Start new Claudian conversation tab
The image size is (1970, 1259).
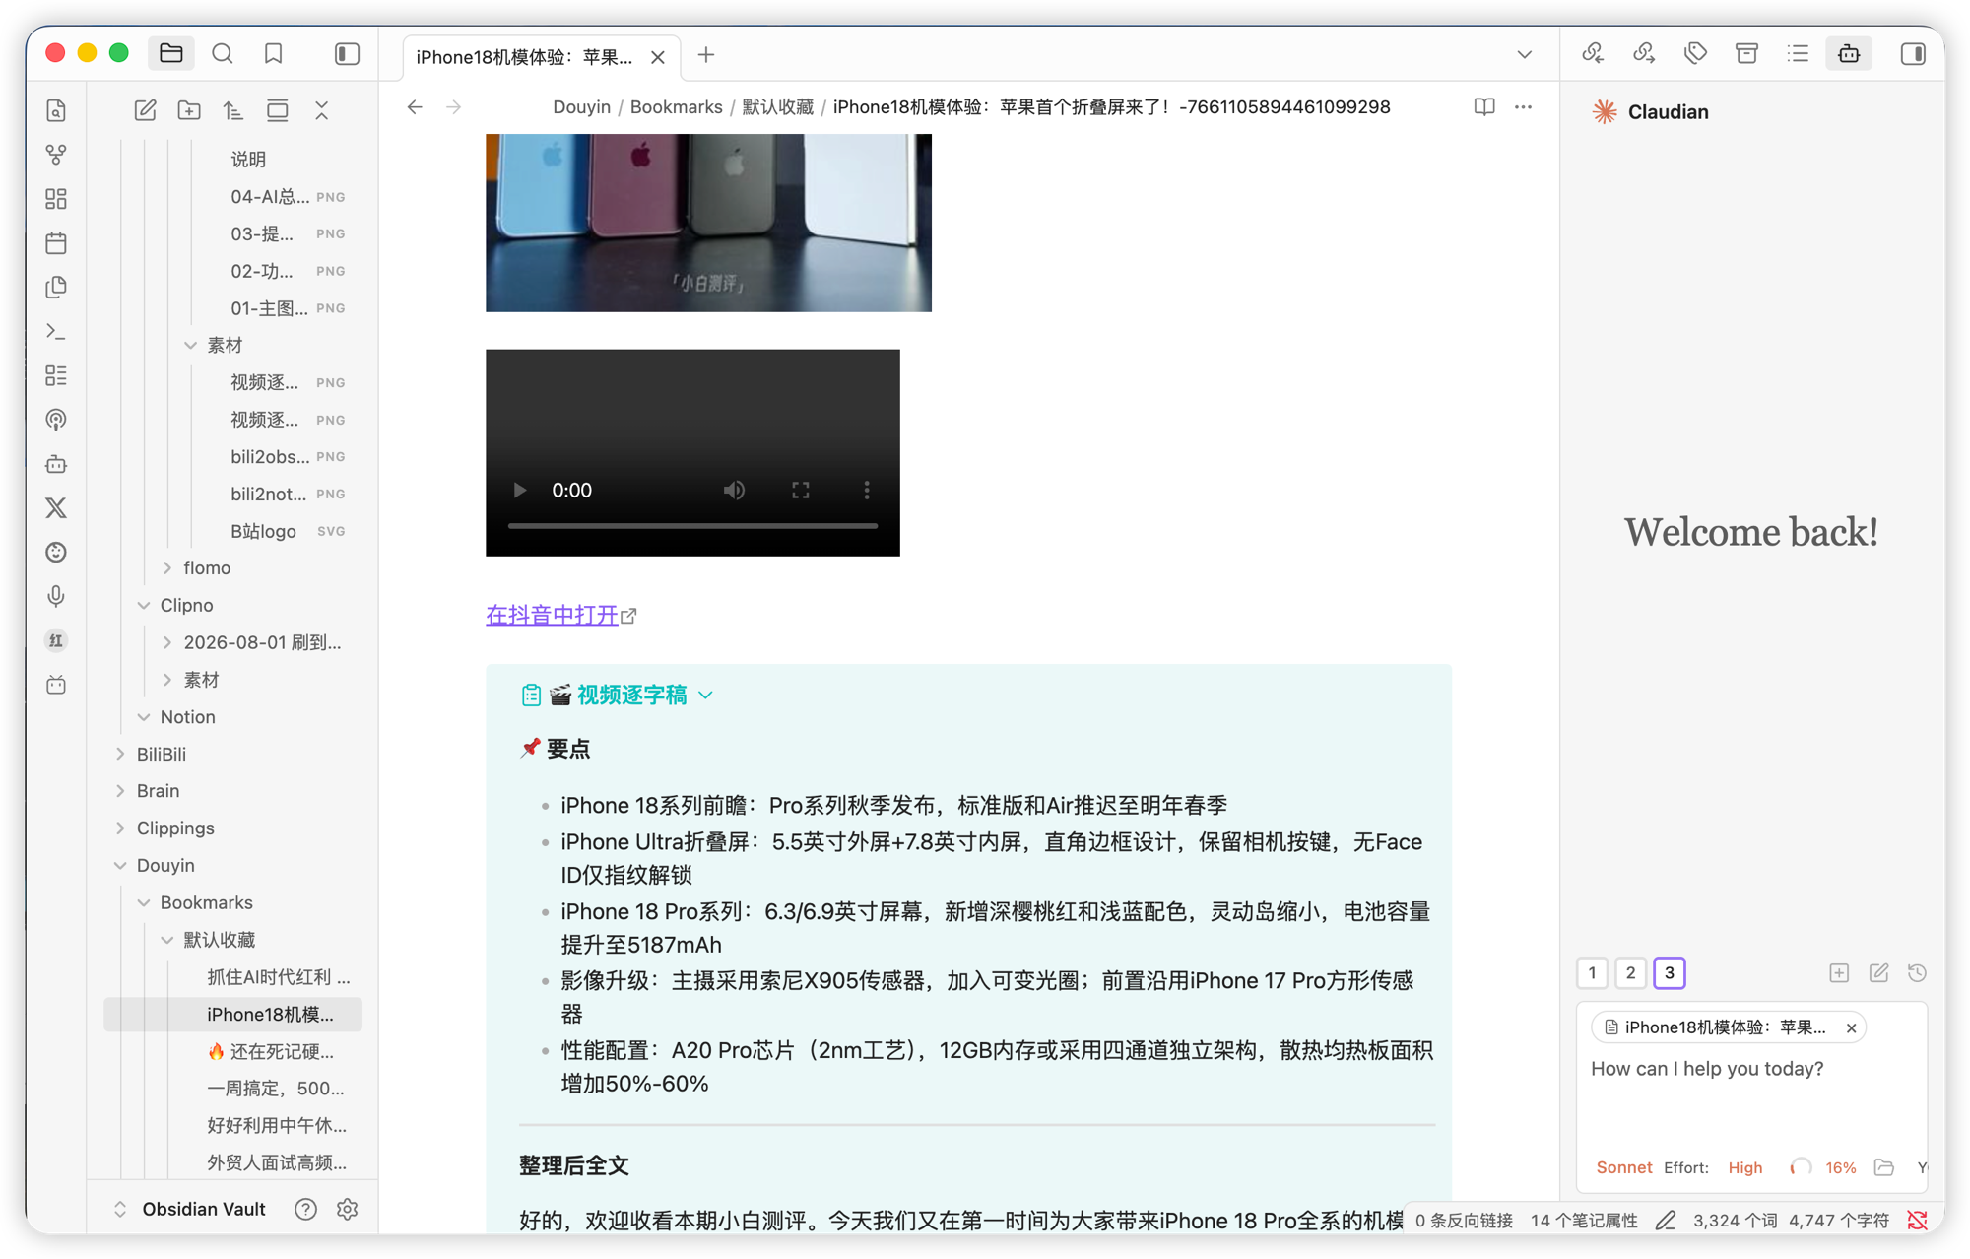(x=1839, y=973)
